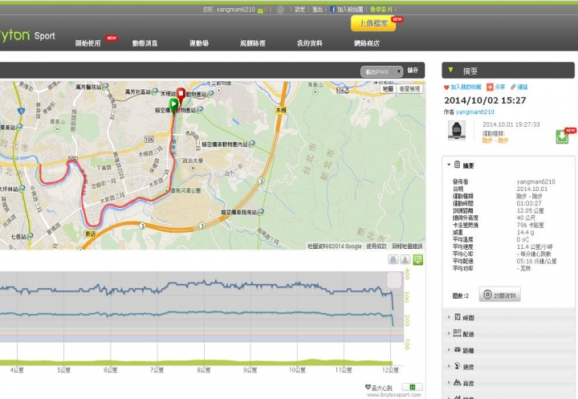
Task: Click 登出 to log out
Action: click(317, 10)
